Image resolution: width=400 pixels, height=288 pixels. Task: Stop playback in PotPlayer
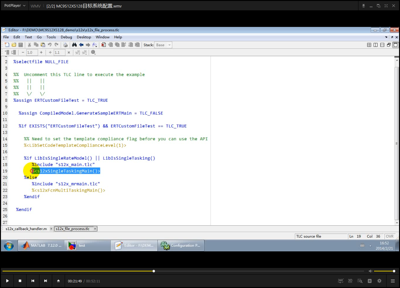(x=20, y=281)
